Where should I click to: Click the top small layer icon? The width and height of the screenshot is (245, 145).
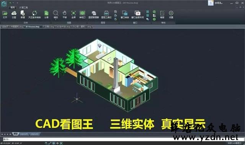tap(116, 11)
